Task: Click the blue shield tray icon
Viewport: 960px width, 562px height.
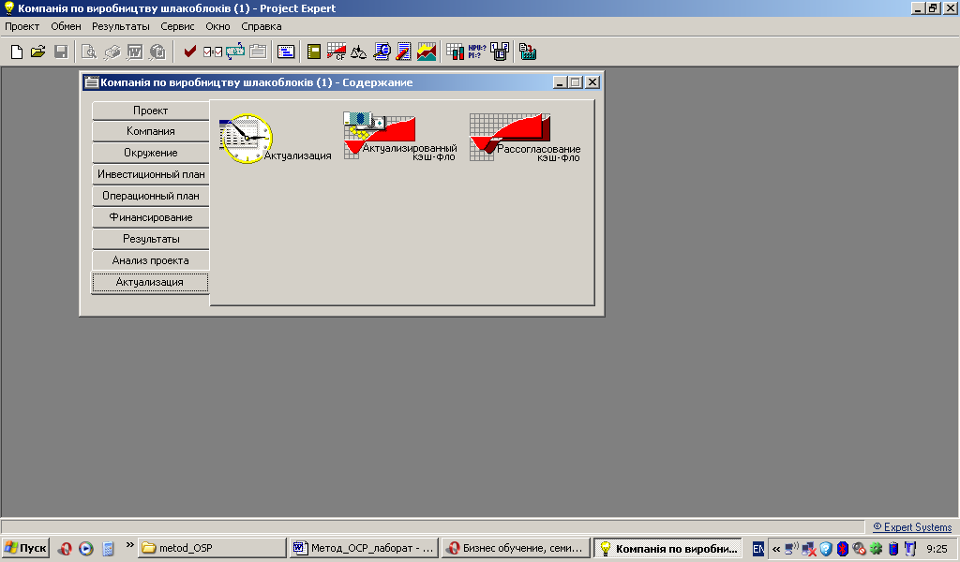Action: (x=826, y=549)
